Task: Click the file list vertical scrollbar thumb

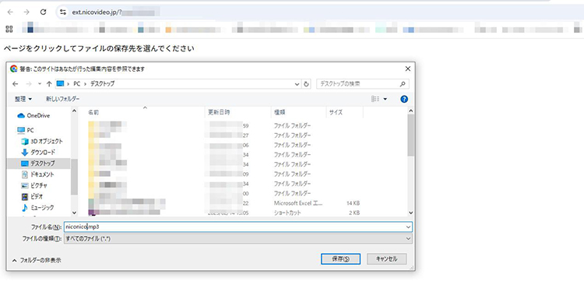Action: [x=411, y=135]
